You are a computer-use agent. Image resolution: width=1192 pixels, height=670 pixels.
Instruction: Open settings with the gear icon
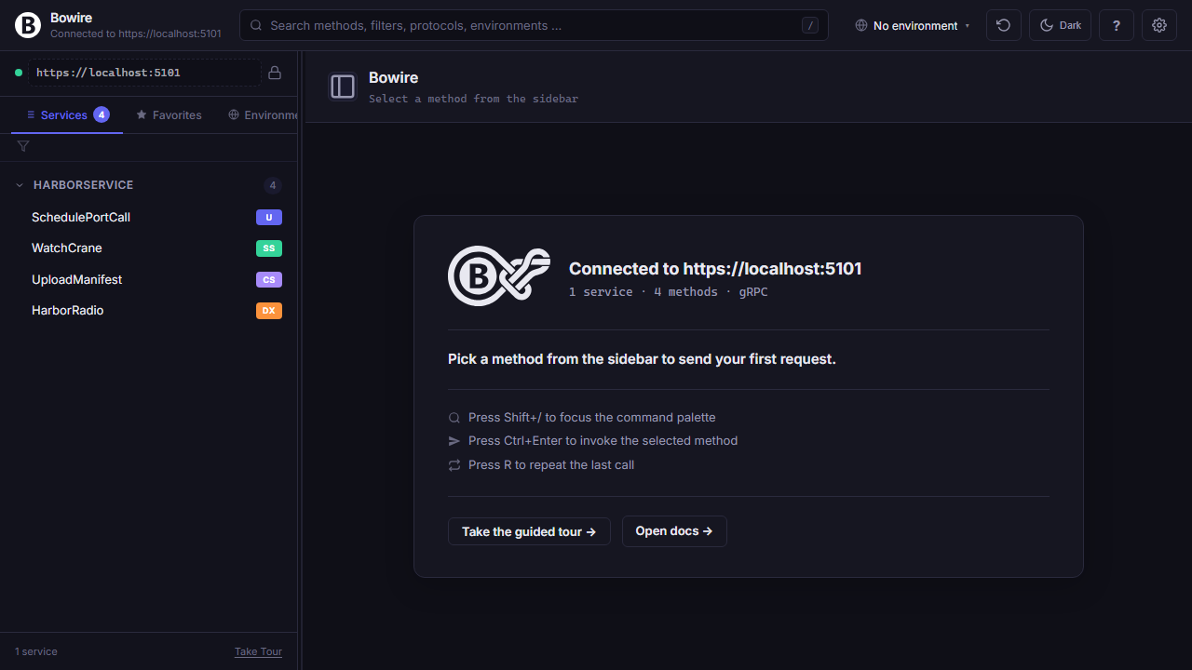[x=1159, y=25]
